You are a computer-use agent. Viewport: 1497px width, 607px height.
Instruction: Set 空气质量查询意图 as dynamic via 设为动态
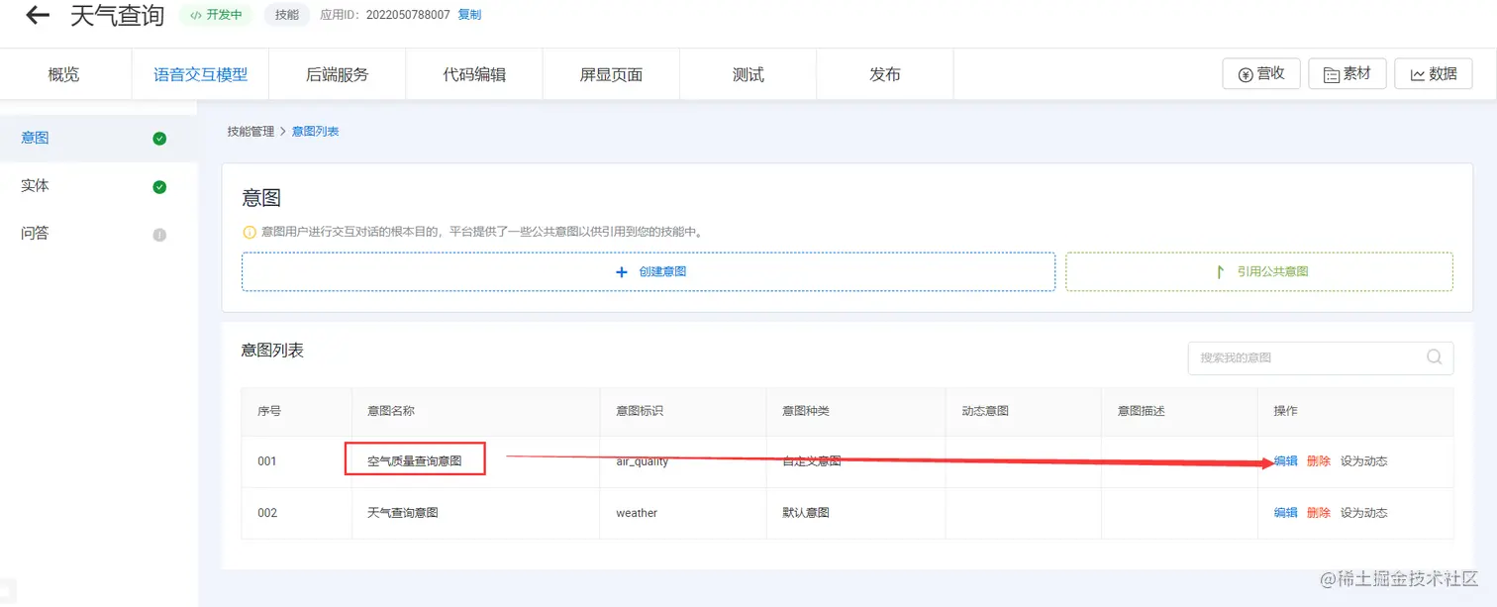pyautogui.click(x=1363, y=461)
